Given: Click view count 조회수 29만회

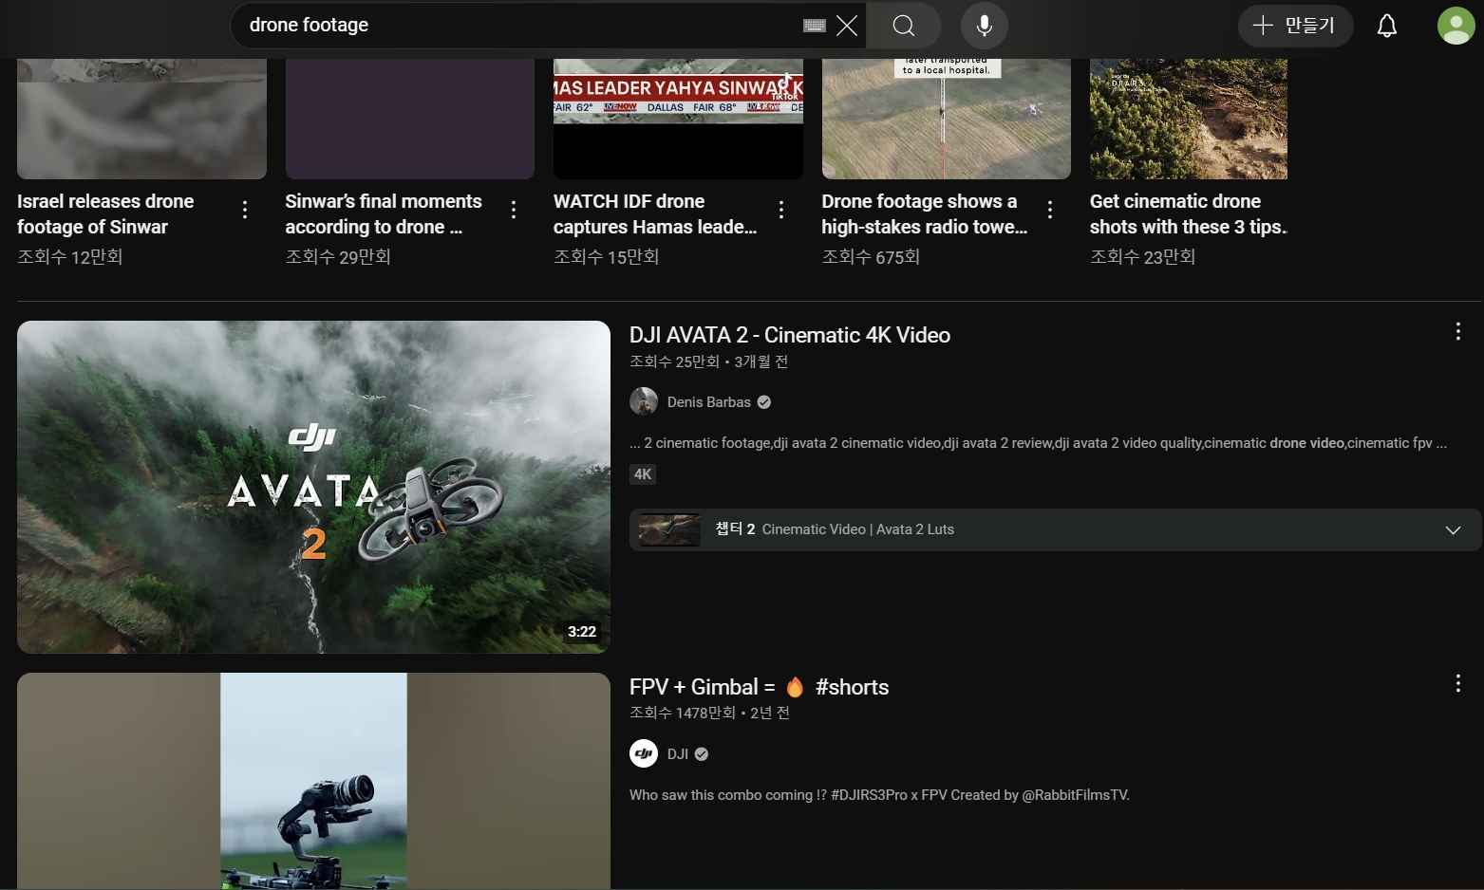Looking at the screenshot, I should pos(338,257).
